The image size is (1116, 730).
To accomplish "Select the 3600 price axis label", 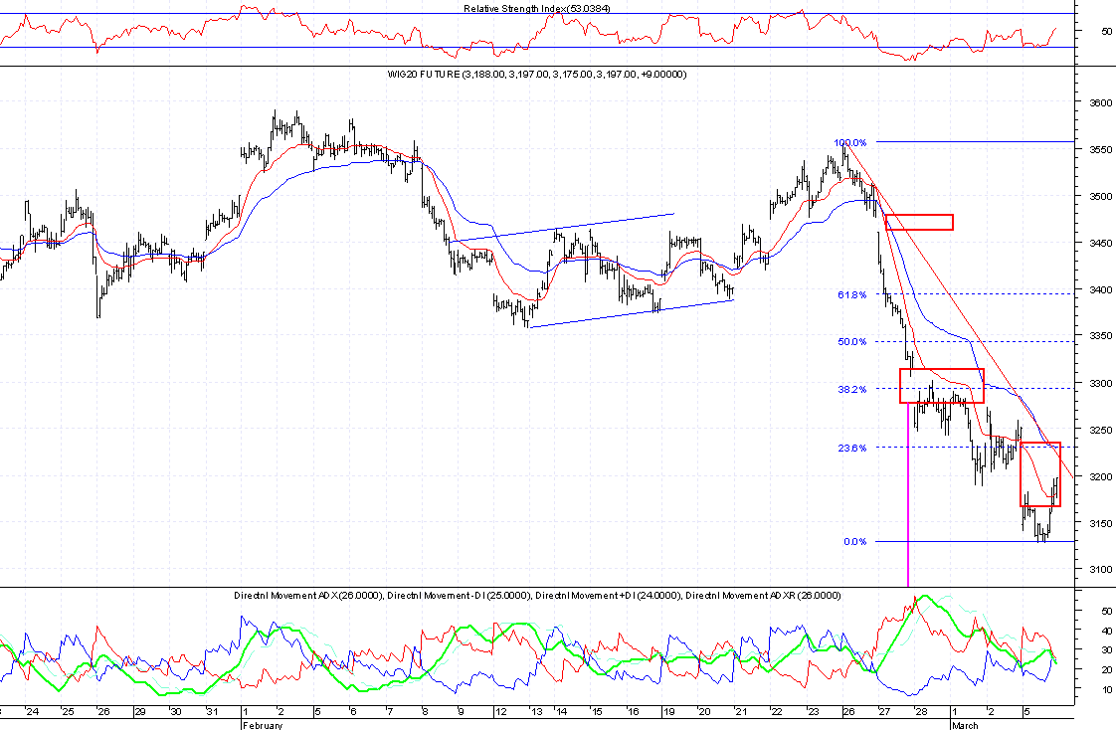I will (1095, 103).
